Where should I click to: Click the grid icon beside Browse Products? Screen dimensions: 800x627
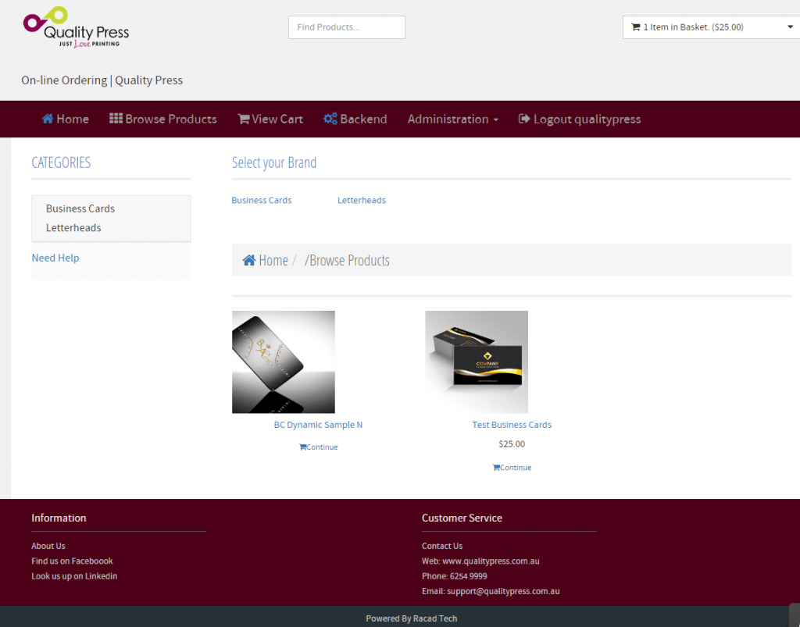[116, 119]
